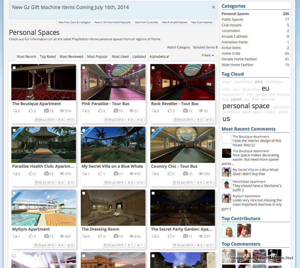Click thumbs-up icon on Pink Paradise Tour Bus
This screenshot has width=300, height=268.
tap(100, 110)
